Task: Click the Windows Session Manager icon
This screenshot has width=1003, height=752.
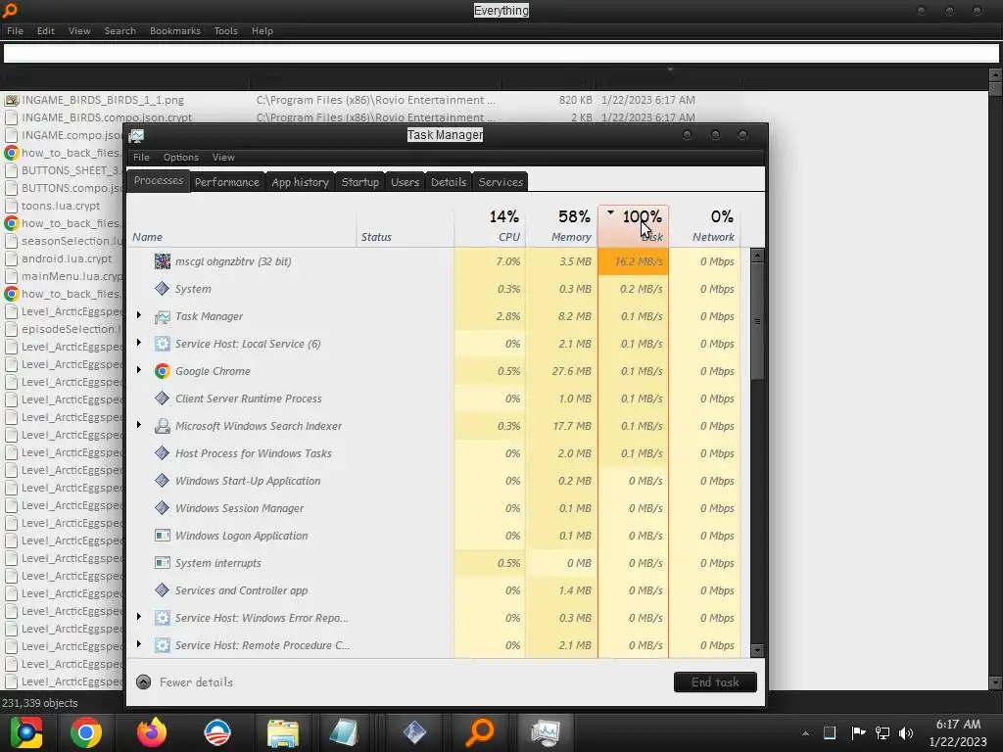Action: pyautogui.click(x=163, y=508)
